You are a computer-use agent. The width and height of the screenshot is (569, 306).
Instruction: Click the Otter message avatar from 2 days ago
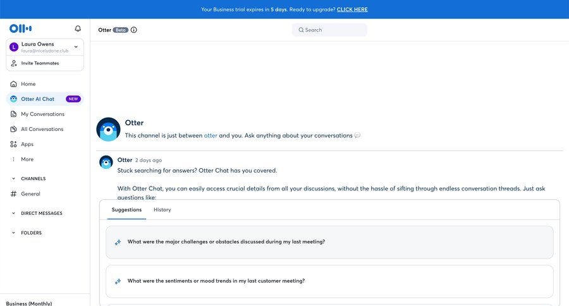(106, 162)
